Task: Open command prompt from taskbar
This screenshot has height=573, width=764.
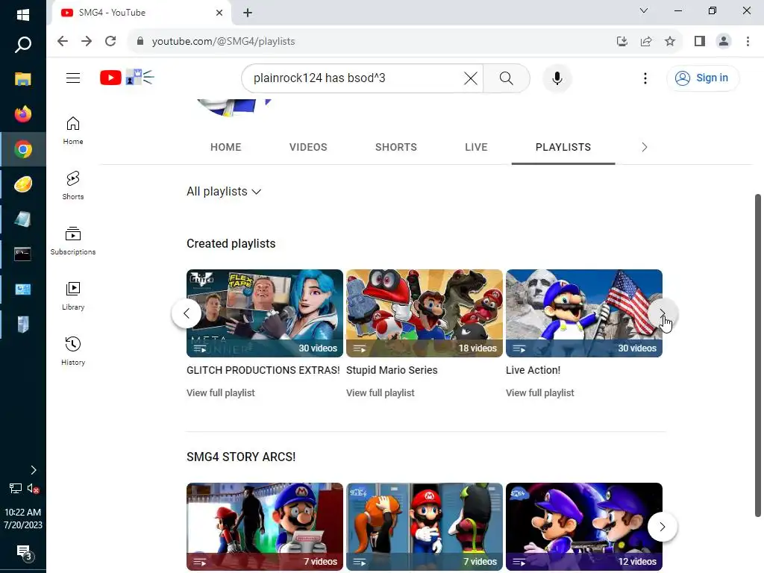Action: click(23, 254)
